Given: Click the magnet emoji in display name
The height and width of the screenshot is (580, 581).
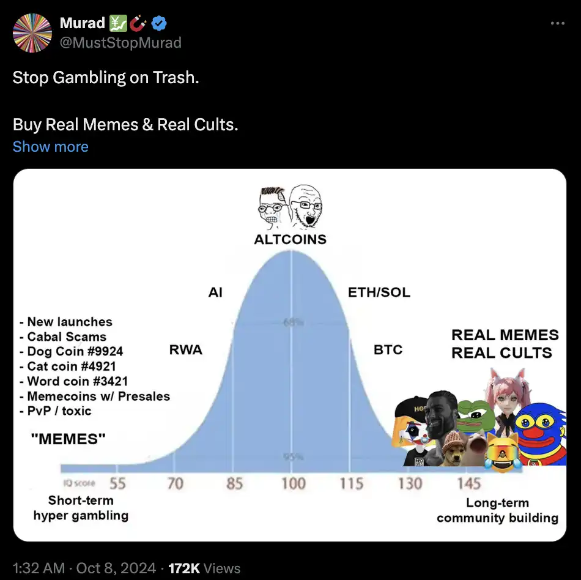Looking at the screenshot, I should click(138, 22).
